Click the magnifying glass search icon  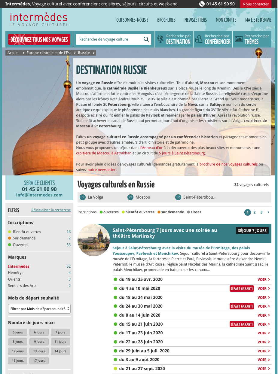[146, 39]
